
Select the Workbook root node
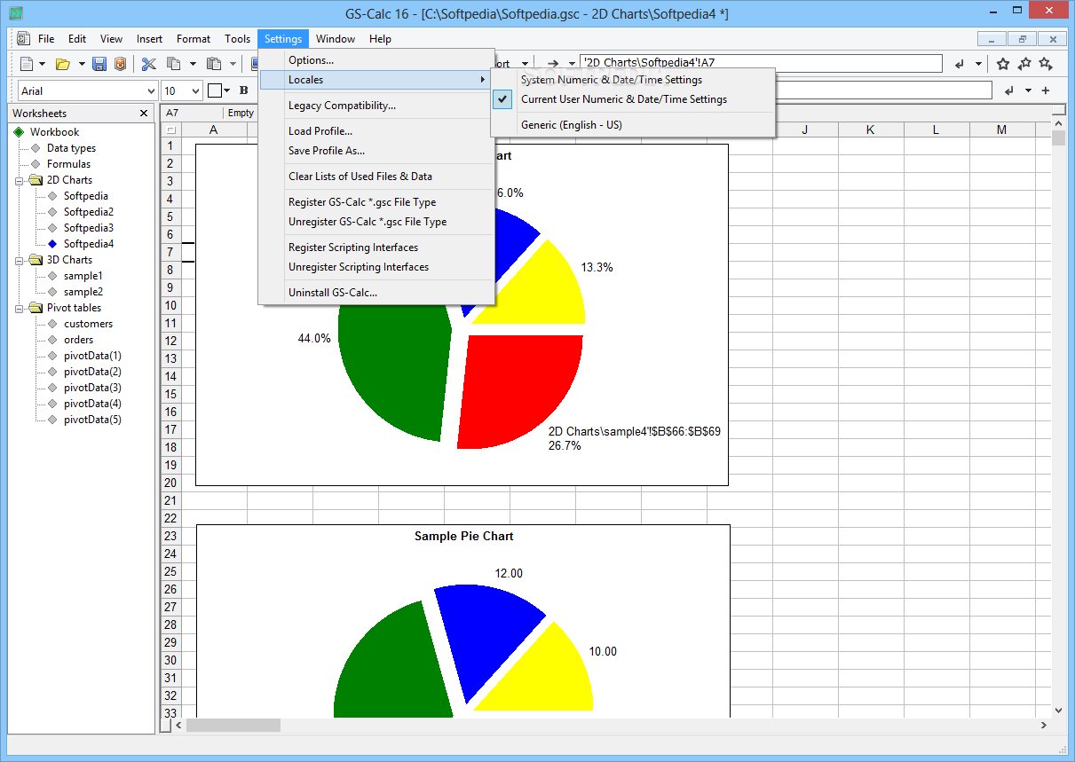(x=54, y=132)
